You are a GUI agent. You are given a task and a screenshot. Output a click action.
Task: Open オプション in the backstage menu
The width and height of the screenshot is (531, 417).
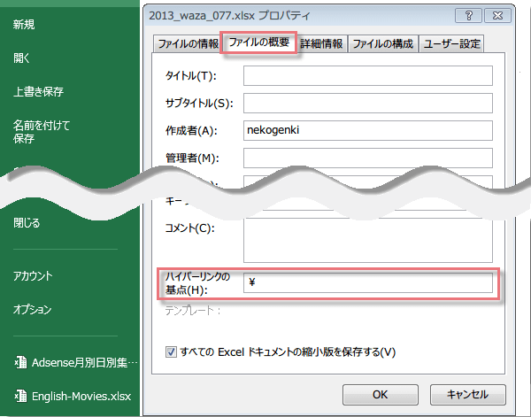tap(32, 309)
